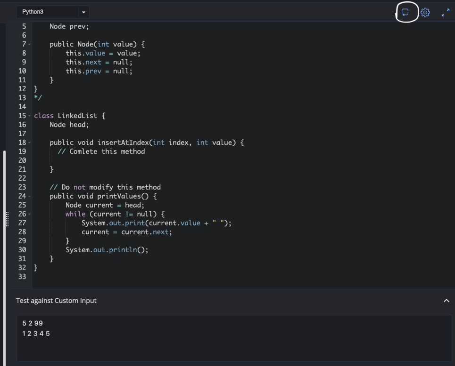Open editor settings gear icon
Screen dimensions: 455x366
coord(425,12)
